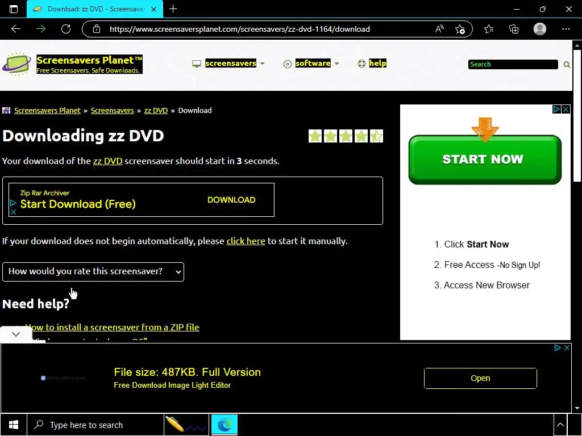
Task: Open 'How would you rate' dropdown
Action: pos(93,272)
